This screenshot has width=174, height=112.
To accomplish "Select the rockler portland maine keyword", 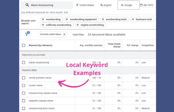I will click(40, 78).
